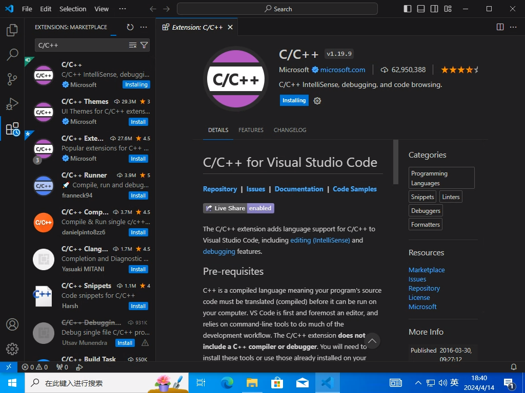Open the notifications bell in status bar
The width and height of the screenshot is (525, 393).
pyautogui.click(x=514, y=367)
